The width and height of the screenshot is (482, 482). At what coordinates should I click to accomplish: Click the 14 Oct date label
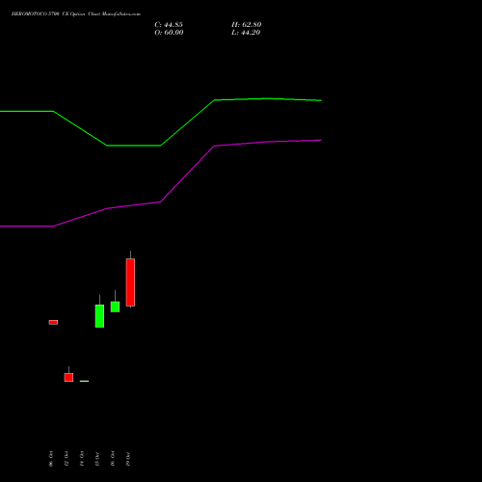click(x=82, y=459)
